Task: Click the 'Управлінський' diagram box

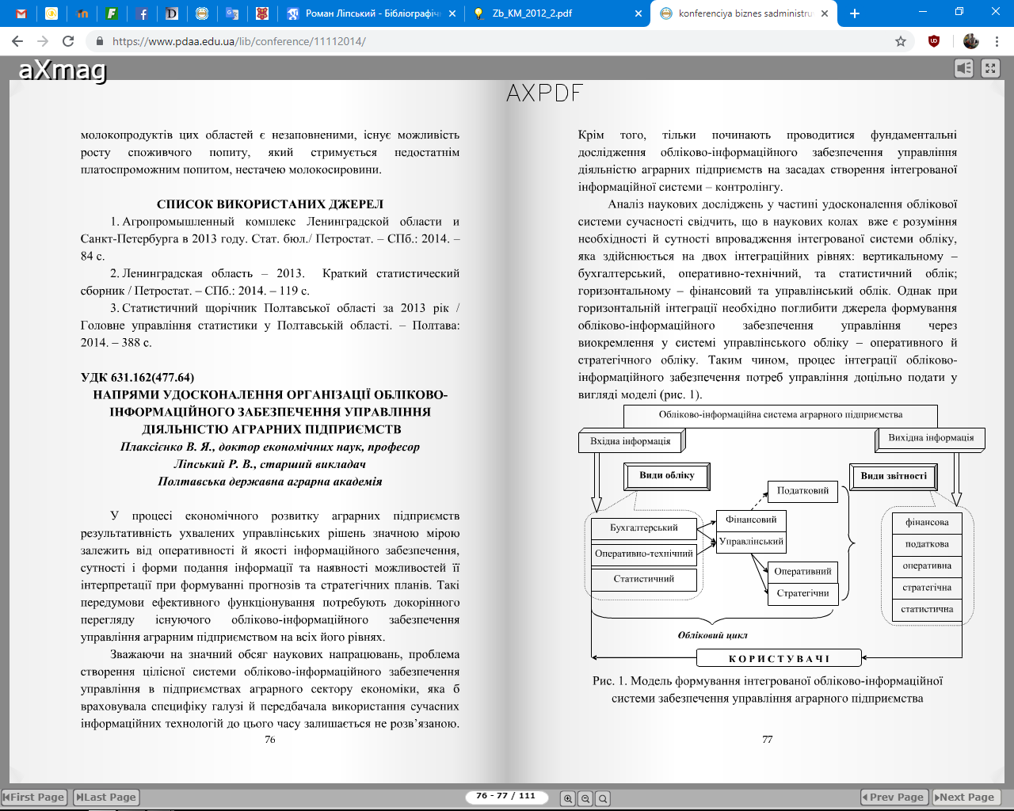Action: 751,543
